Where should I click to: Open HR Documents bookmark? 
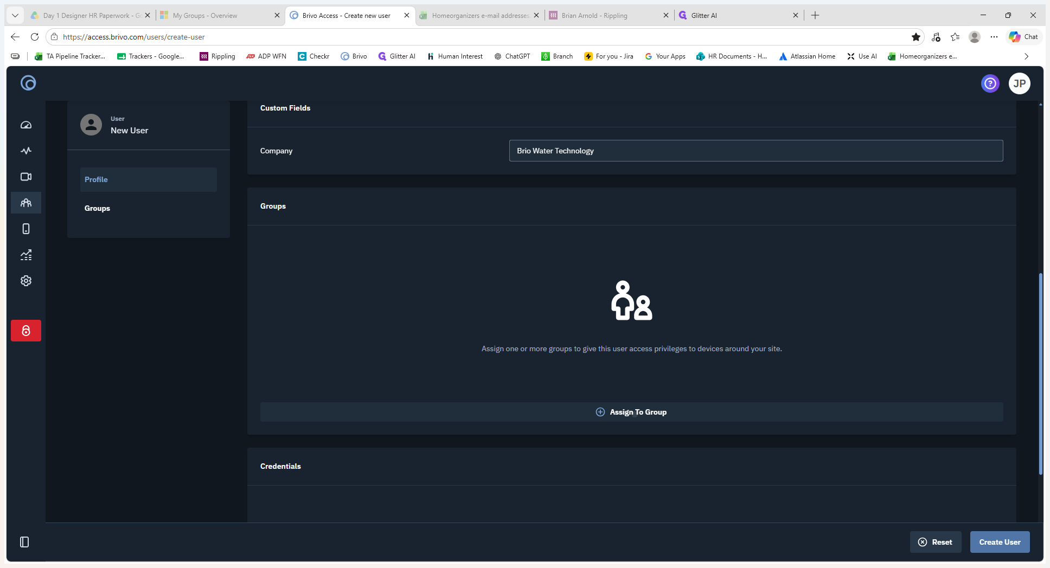[732, 56]
